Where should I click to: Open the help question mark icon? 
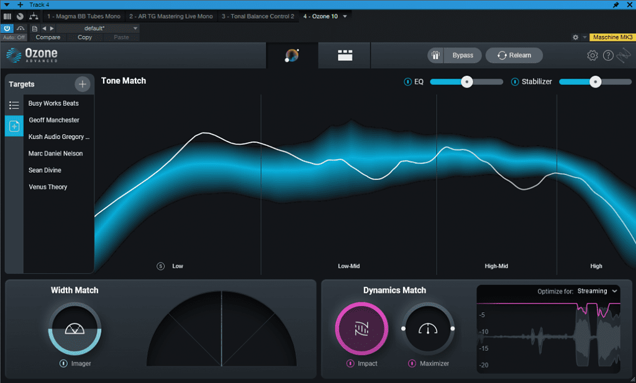click(x=608, y=56)
